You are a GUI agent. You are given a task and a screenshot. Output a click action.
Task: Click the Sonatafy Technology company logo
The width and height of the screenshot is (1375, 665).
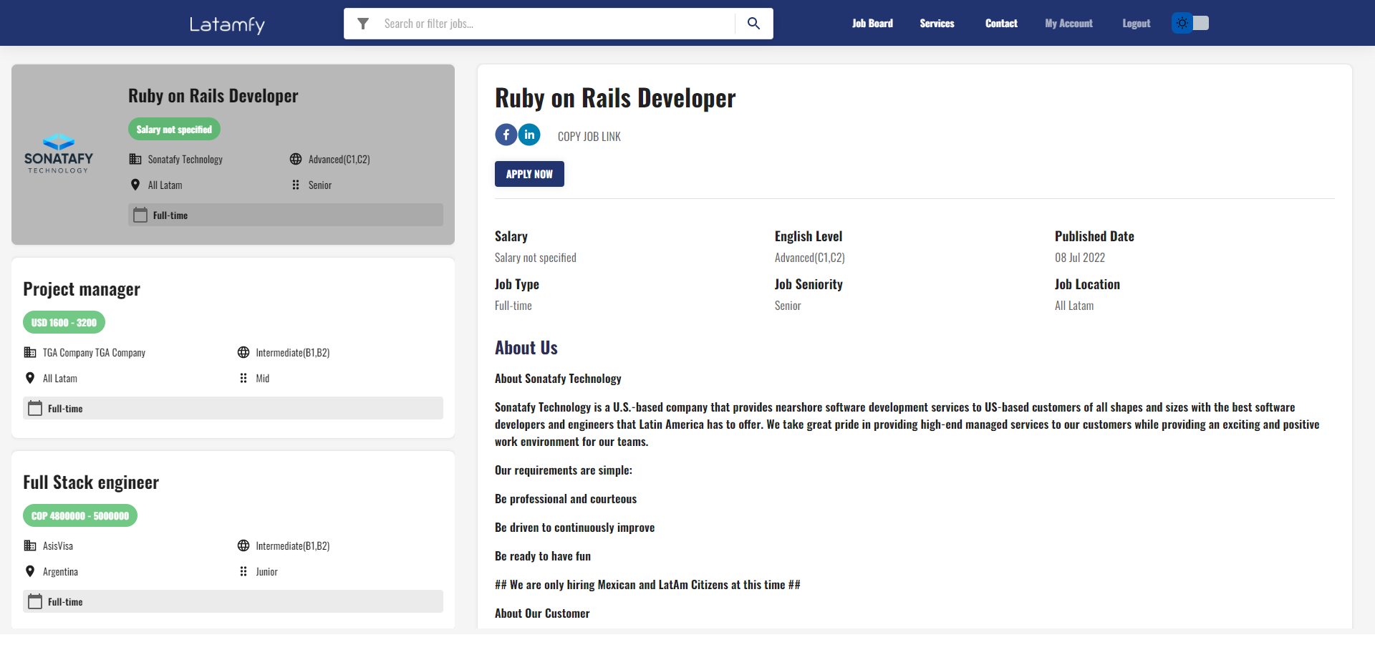point(59,154)
